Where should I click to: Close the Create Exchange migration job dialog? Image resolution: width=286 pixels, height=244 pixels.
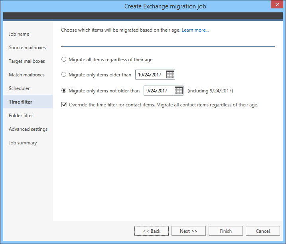click(x=277, y=4)
